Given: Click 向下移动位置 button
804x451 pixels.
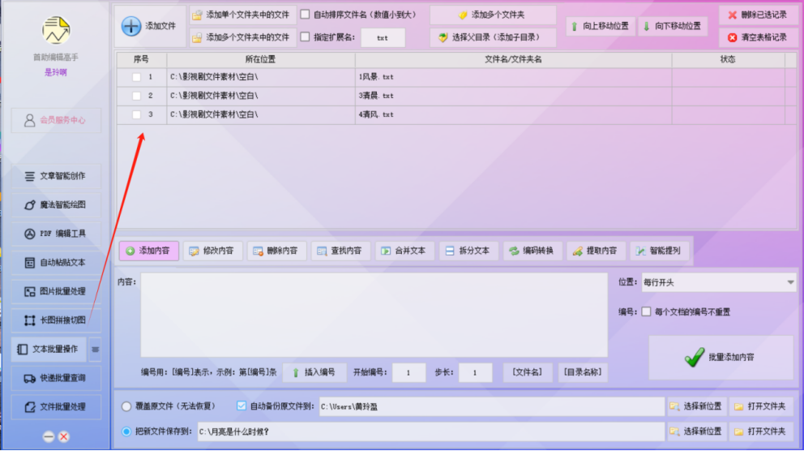Looking at the screenshot, I should [x=673, y=26].
